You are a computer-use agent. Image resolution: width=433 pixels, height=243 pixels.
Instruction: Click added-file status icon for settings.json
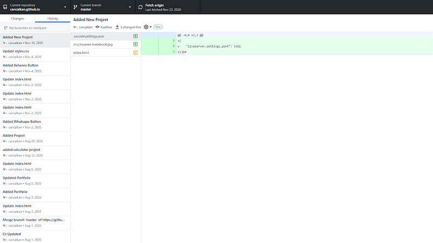click(x=135, y=36)
